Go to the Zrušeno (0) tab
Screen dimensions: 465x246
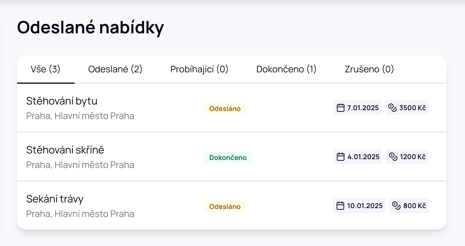[369, 69]
